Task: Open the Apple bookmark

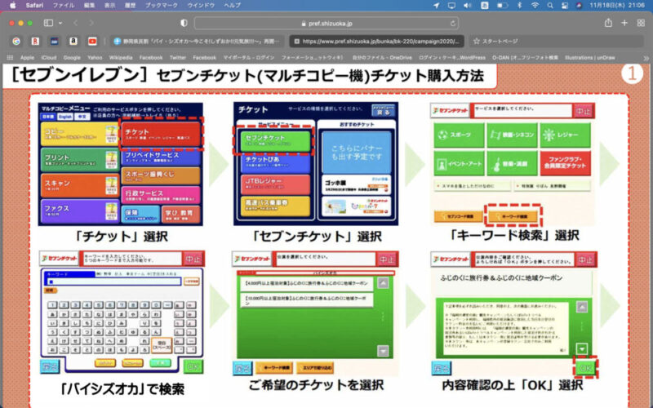Action: pyautogui.click(x=27, y=57)
